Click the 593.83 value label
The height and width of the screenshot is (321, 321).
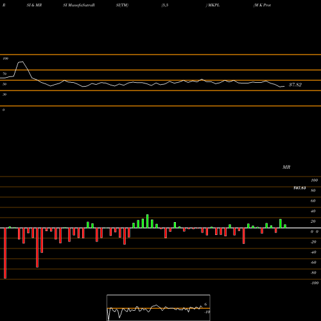pos(299,188)
